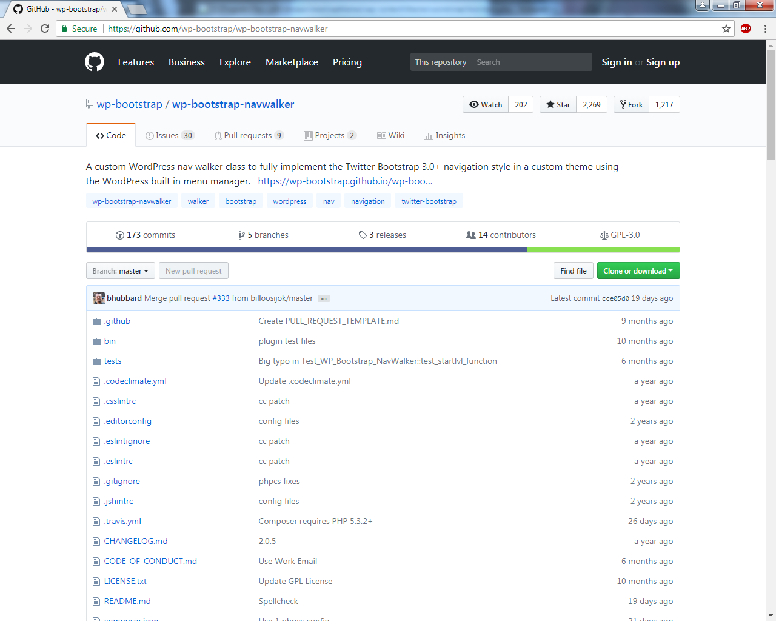The width and height of the screenshot is (776, 621).
Task: View the 173 commits
Action: click(145, 235)
